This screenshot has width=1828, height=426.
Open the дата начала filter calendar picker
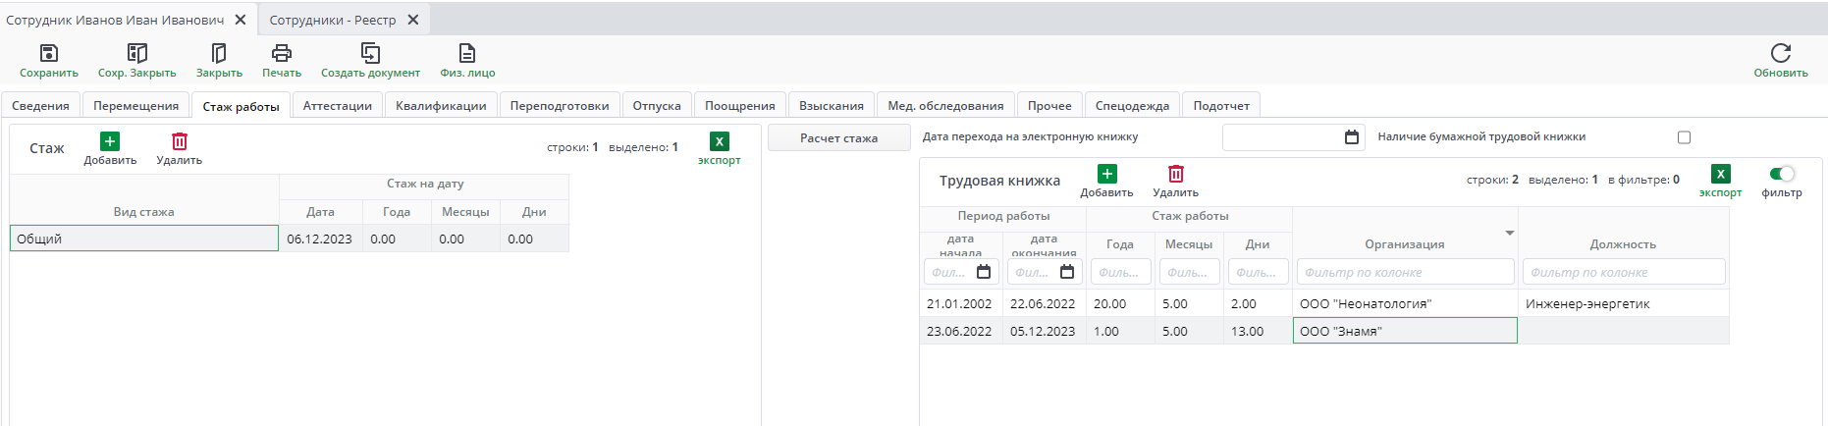[x=984, y=272]
